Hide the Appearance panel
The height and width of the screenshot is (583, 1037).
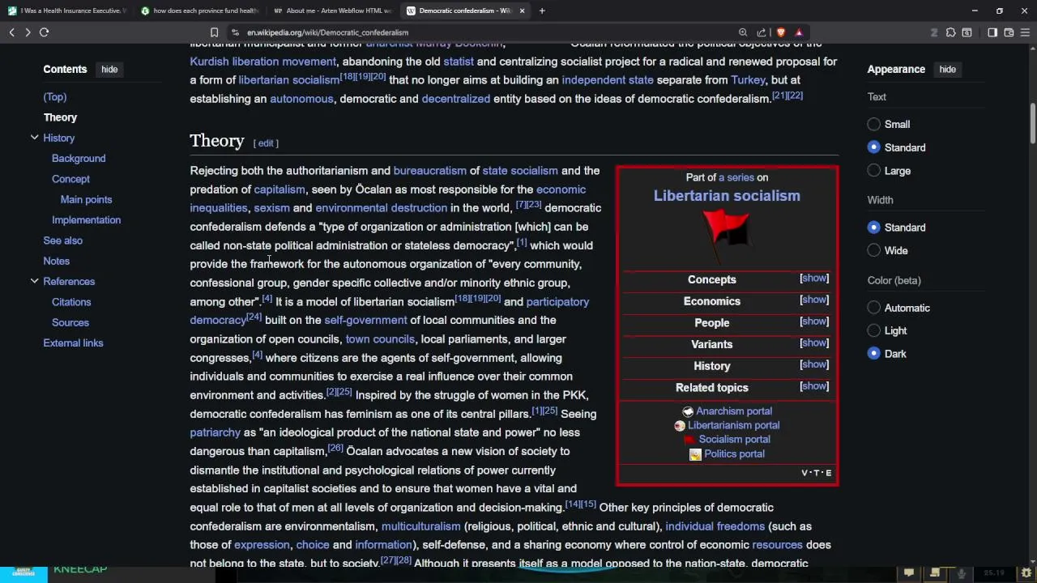tap(947, 70)
